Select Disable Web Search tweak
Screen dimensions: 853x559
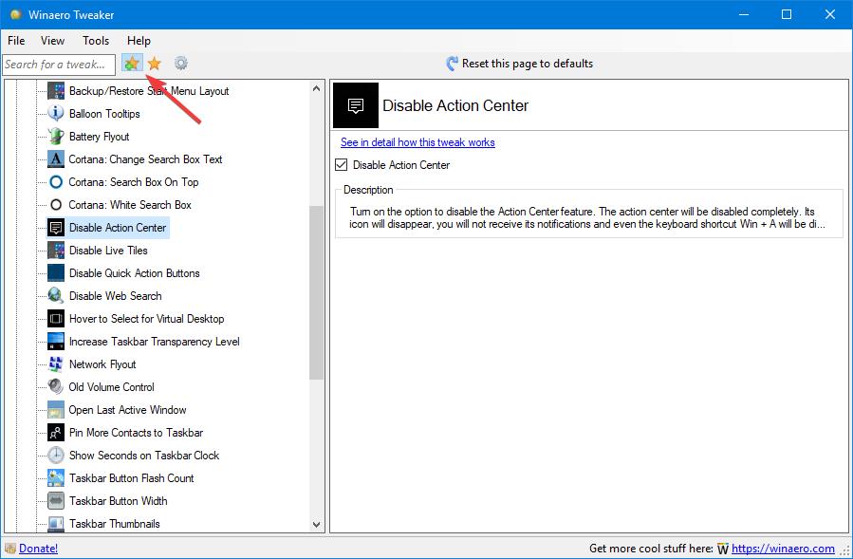[116, 295]
